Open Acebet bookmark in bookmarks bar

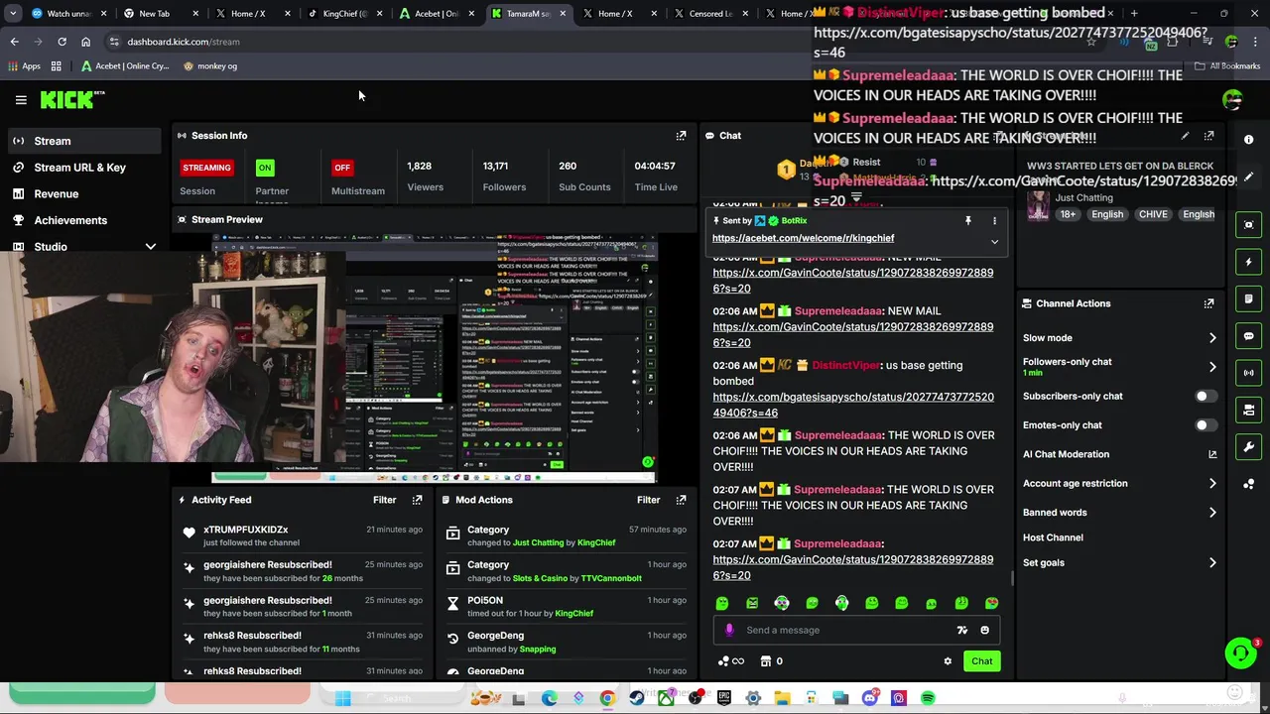click(x=124, y=66)
